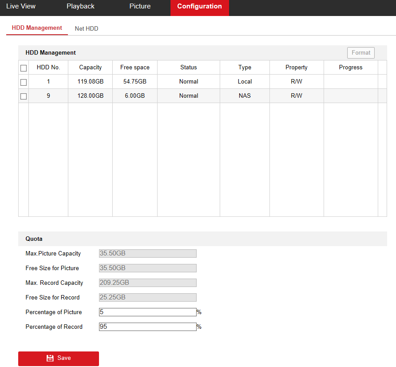396x367 pixels.
Task: Click the Percentage of Record field
Action: pos(147,327)
